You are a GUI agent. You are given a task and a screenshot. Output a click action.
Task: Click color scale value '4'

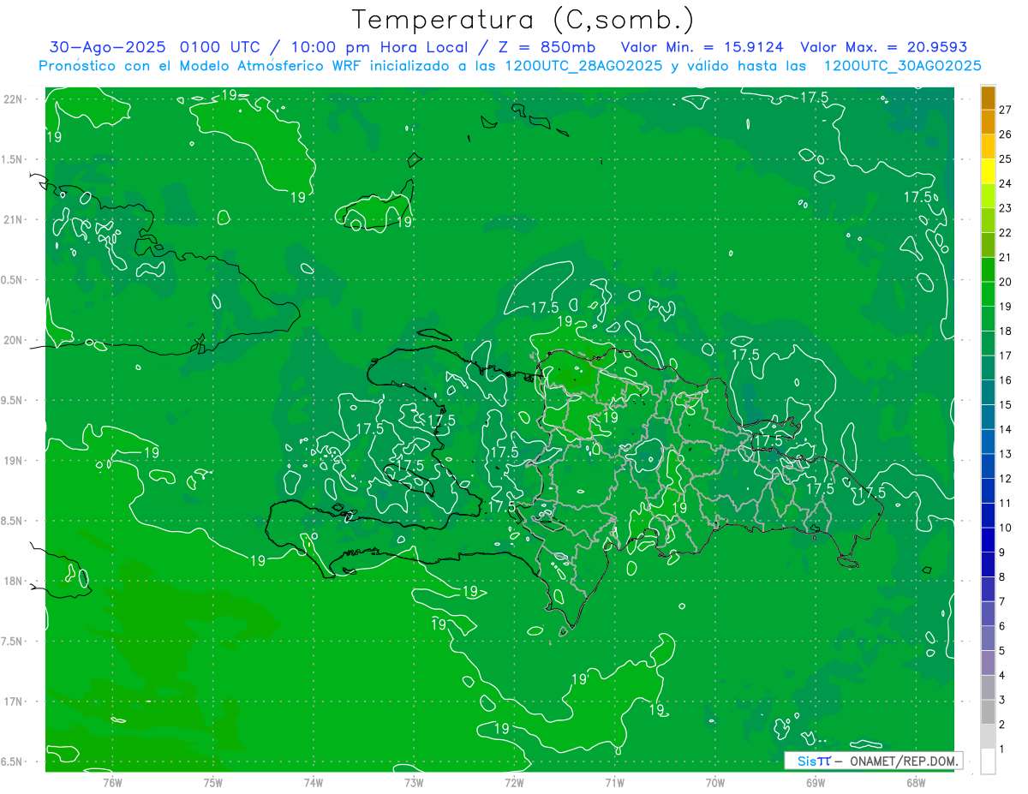(1001, 675)
